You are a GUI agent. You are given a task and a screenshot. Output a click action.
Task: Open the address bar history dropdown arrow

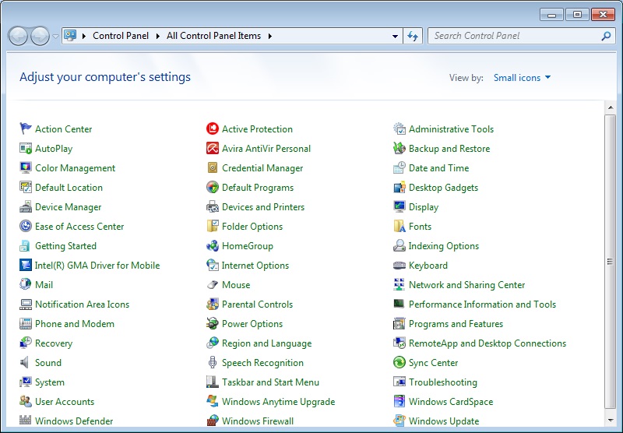pyautogui.click(x=395, y=36)
